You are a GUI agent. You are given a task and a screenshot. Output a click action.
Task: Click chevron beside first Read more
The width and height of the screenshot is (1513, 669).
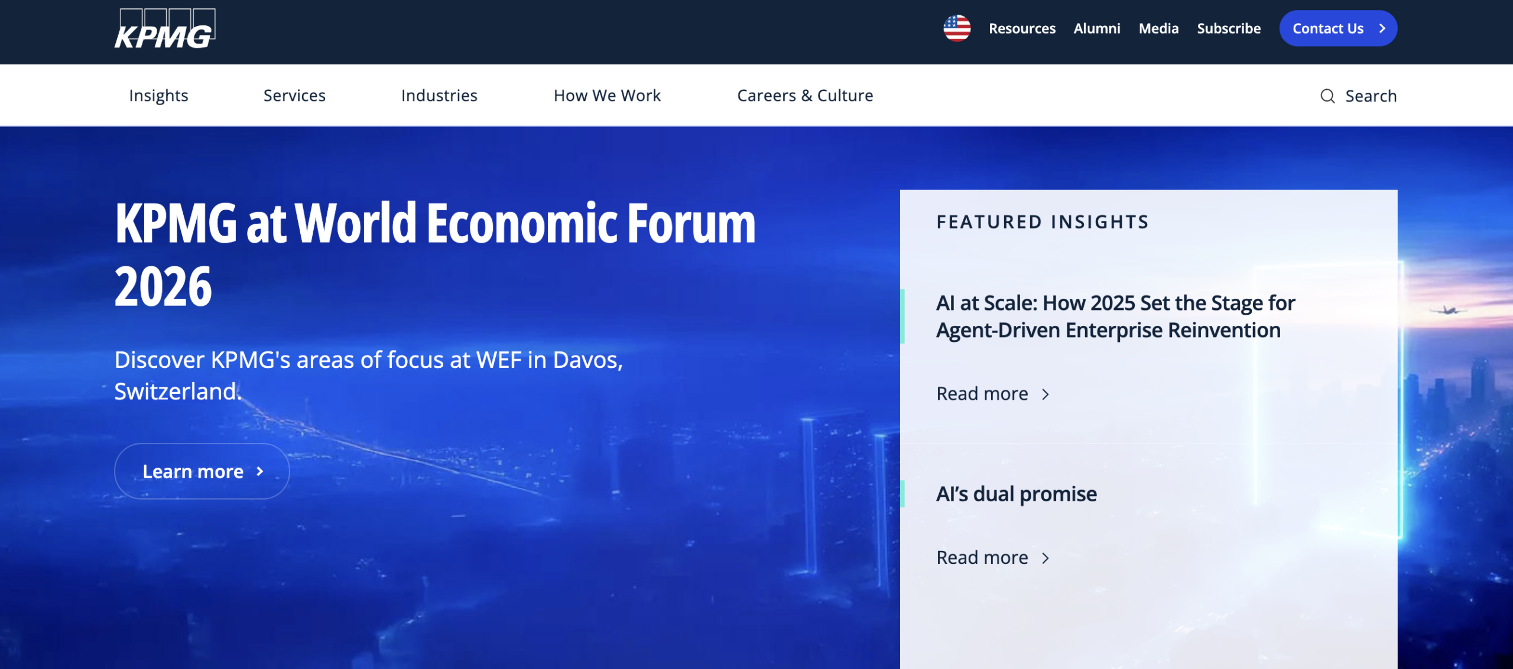click(1046, 394)
